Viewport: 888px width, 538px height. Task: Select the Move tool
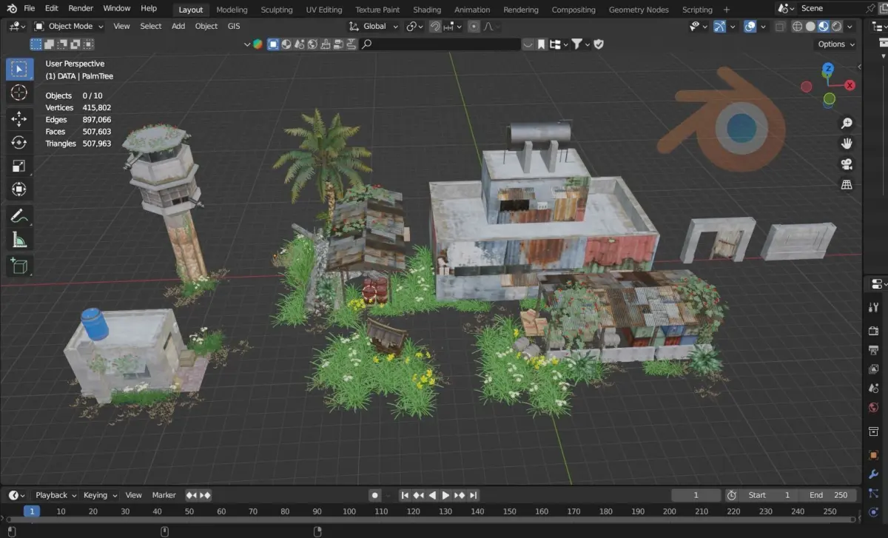click(x=19, y=118)
